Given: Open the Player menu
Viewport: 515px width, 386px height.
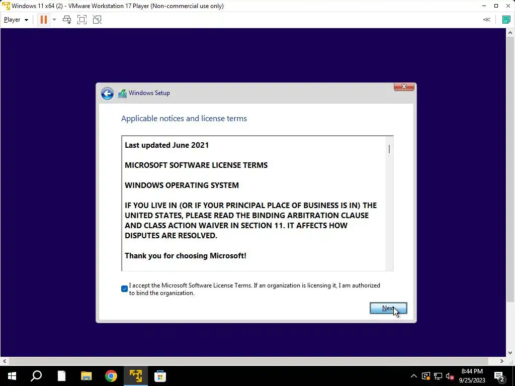Looking at the screenshot, I should (16, 20).
